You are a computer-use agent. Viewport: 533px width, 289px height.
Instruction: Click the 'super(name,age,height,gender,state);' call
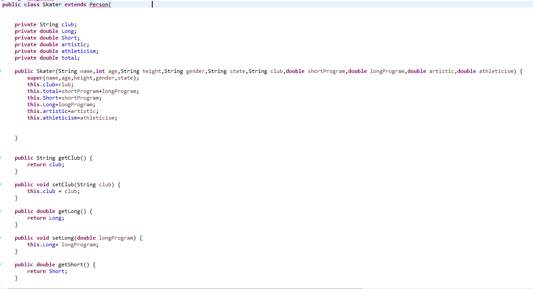(x=83, y=78)
